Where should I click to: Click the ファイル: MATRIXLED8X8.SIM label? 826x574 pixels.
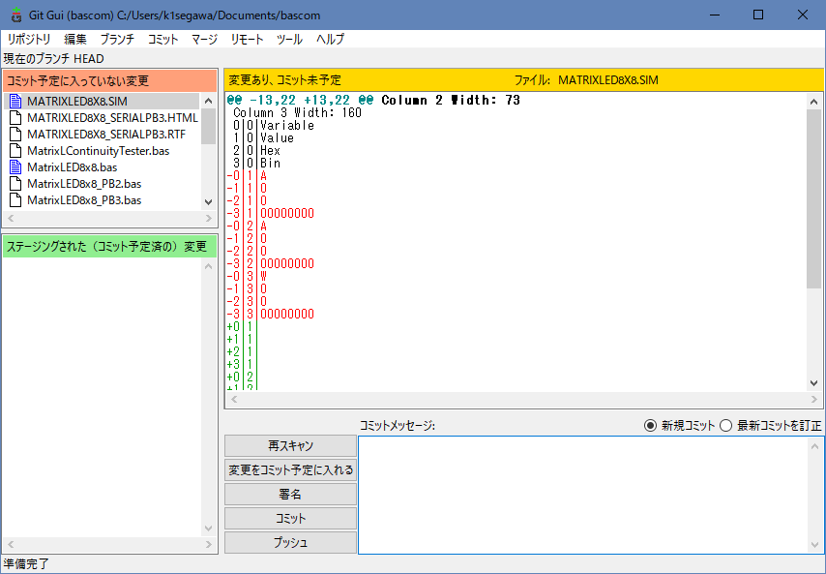click(x=586, y=80)
